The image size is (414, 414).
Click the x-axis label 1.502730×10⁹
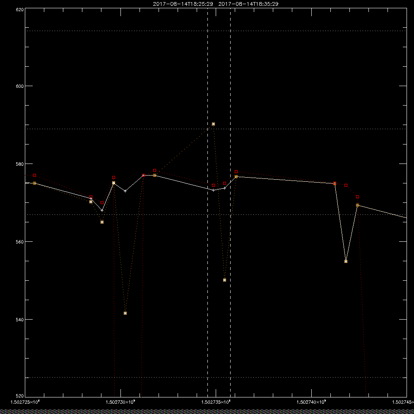120,402
